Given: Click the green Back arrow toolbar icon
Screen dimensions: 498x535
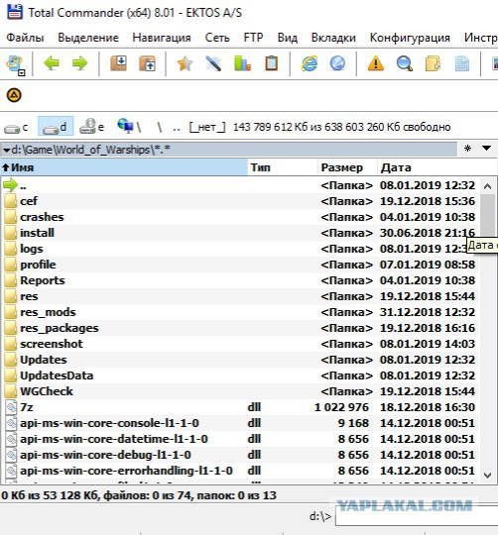Looking at the screenshot, I should 52,63.
